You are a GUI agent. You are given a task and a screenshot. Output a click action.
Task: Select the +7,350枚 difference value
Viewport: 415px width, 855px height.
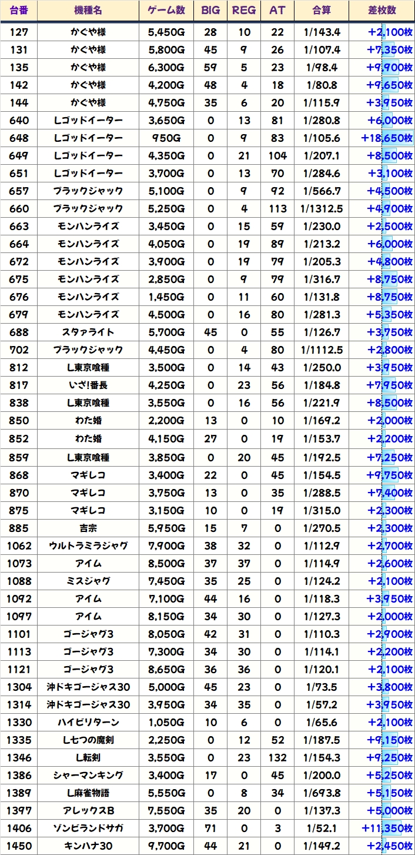tap(390, 49)
